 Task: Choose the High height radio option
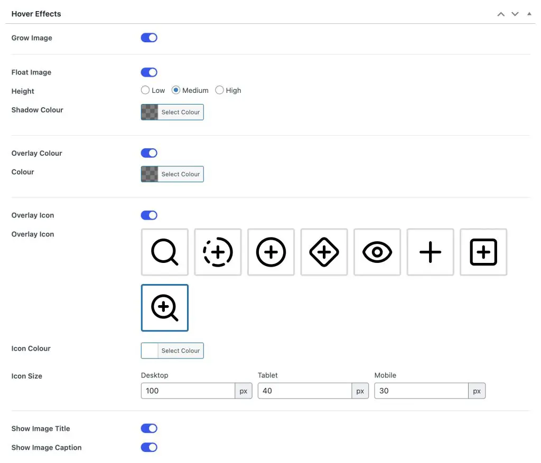(x=220, y=90)
